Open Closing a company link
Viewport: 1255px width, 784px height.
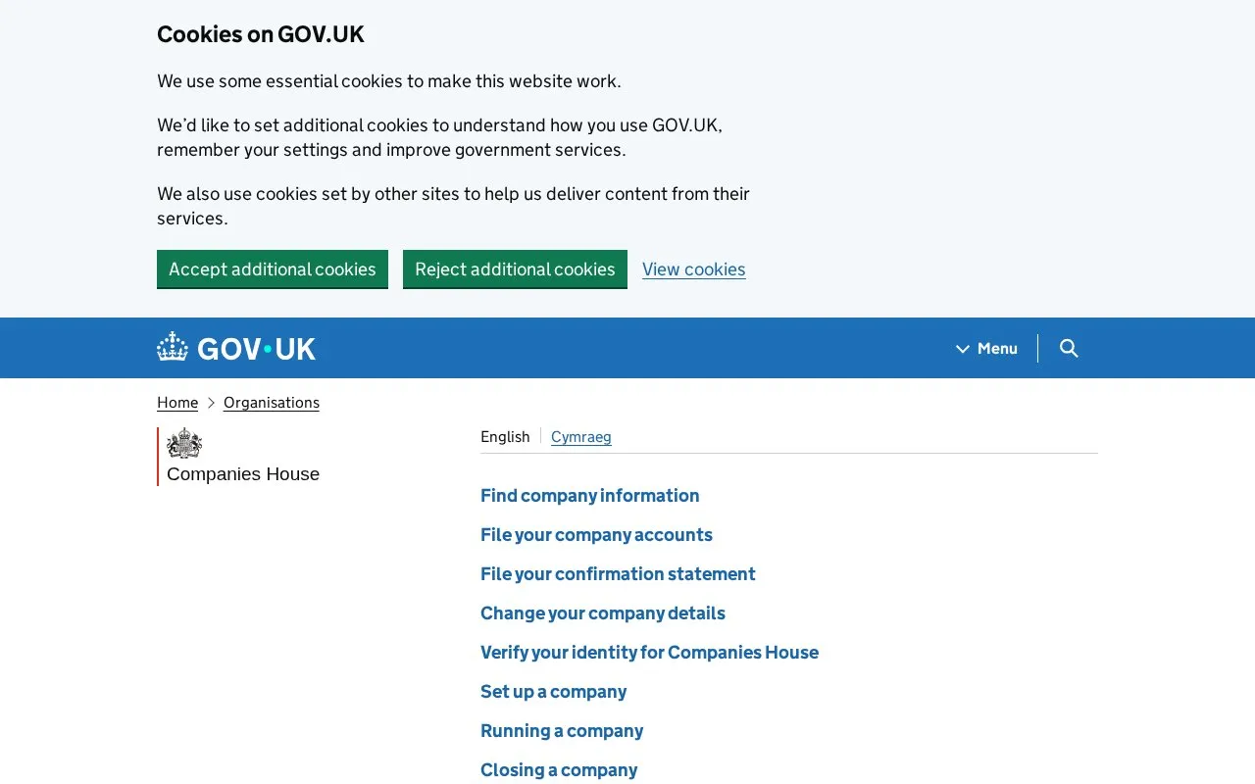click(x=559, y=770)
